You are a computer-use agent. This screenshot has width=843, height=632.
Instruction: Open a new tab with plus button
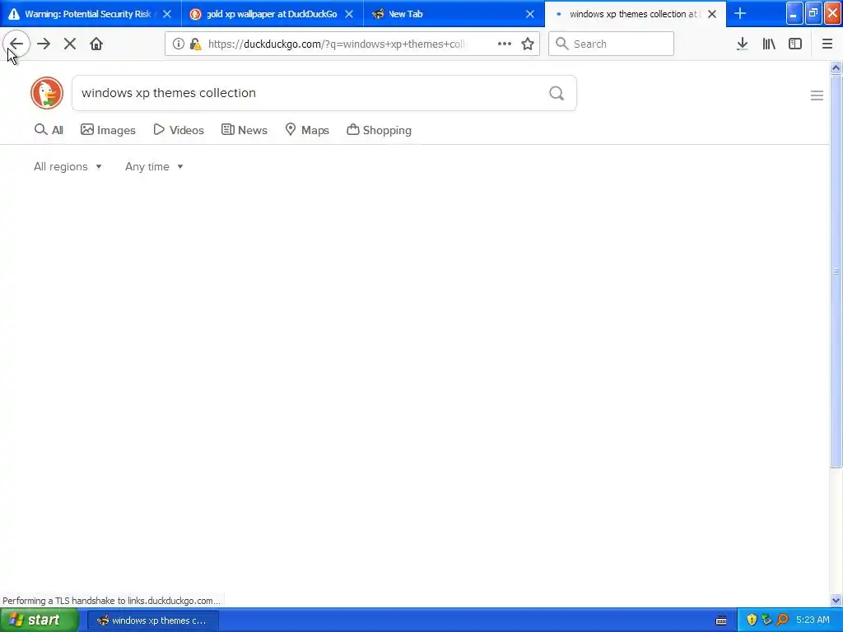click(x=740, y=14)
